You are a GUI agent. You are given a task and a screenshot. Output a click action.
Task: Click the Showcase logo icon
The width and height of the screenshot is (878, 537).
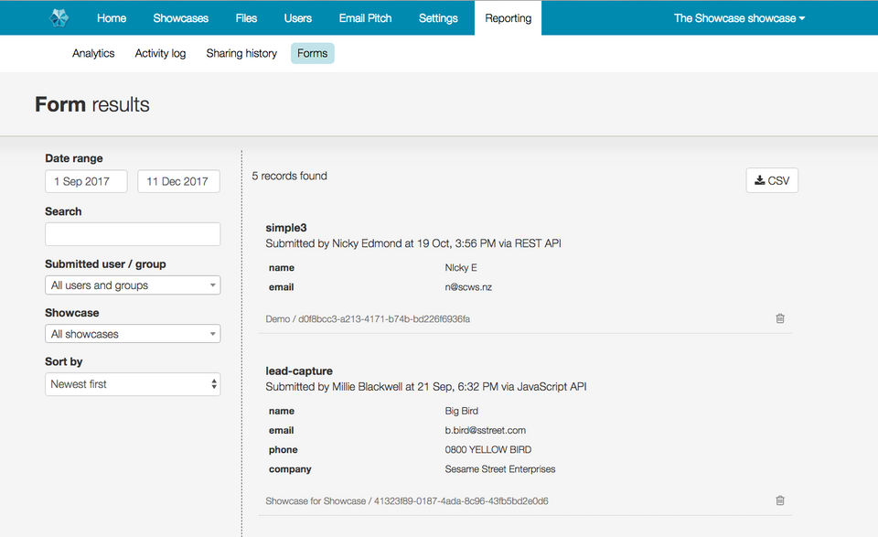[59, 17]
